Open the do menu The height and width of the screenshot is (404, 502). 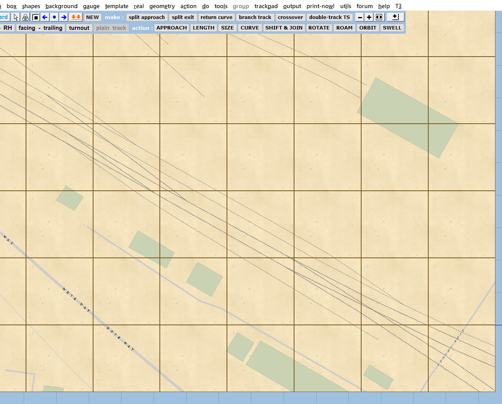tap(206, 6)
